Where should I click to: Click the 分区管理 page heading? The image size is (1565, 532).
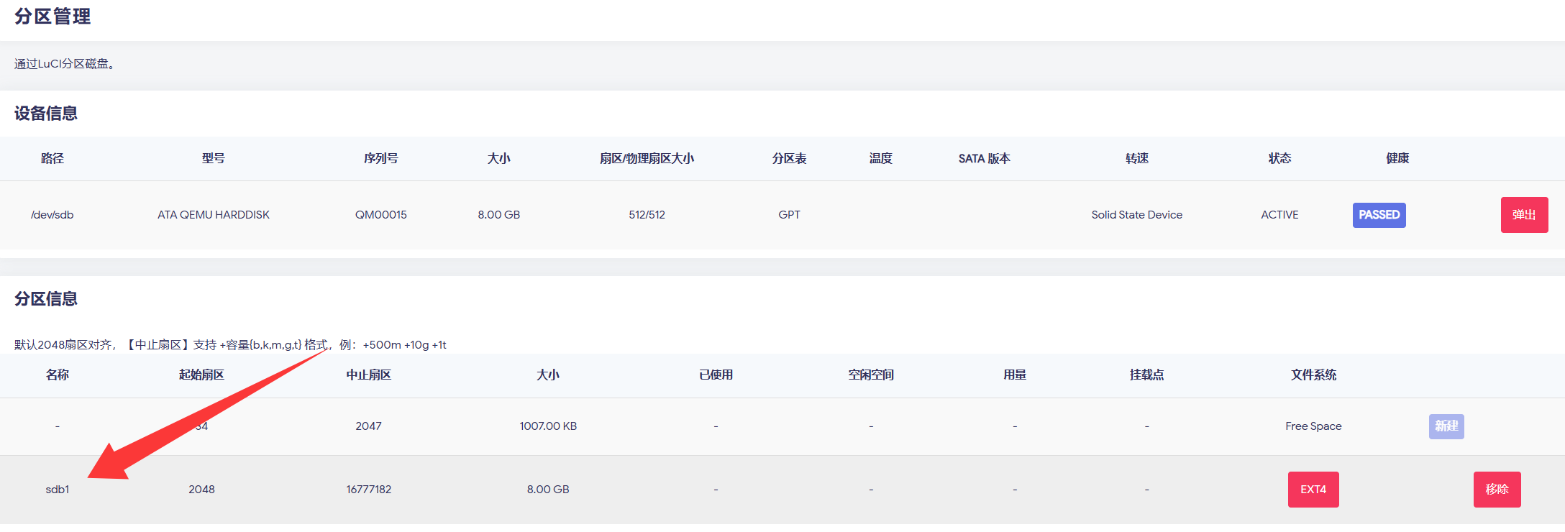[x=53, y=17]
